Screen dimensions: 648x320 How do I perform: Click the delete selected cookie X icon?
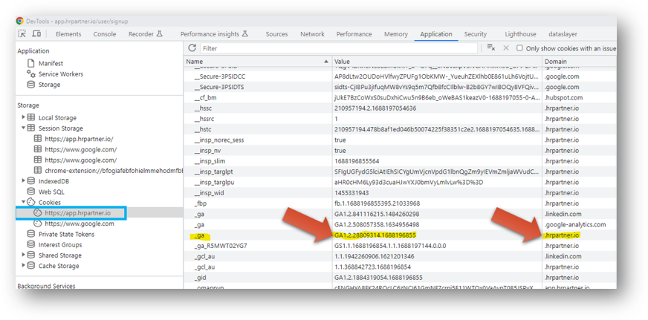click(x=506, y=48)
